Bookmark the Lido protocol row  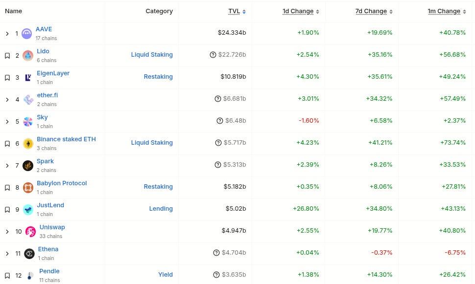click(x=7, y=56)
